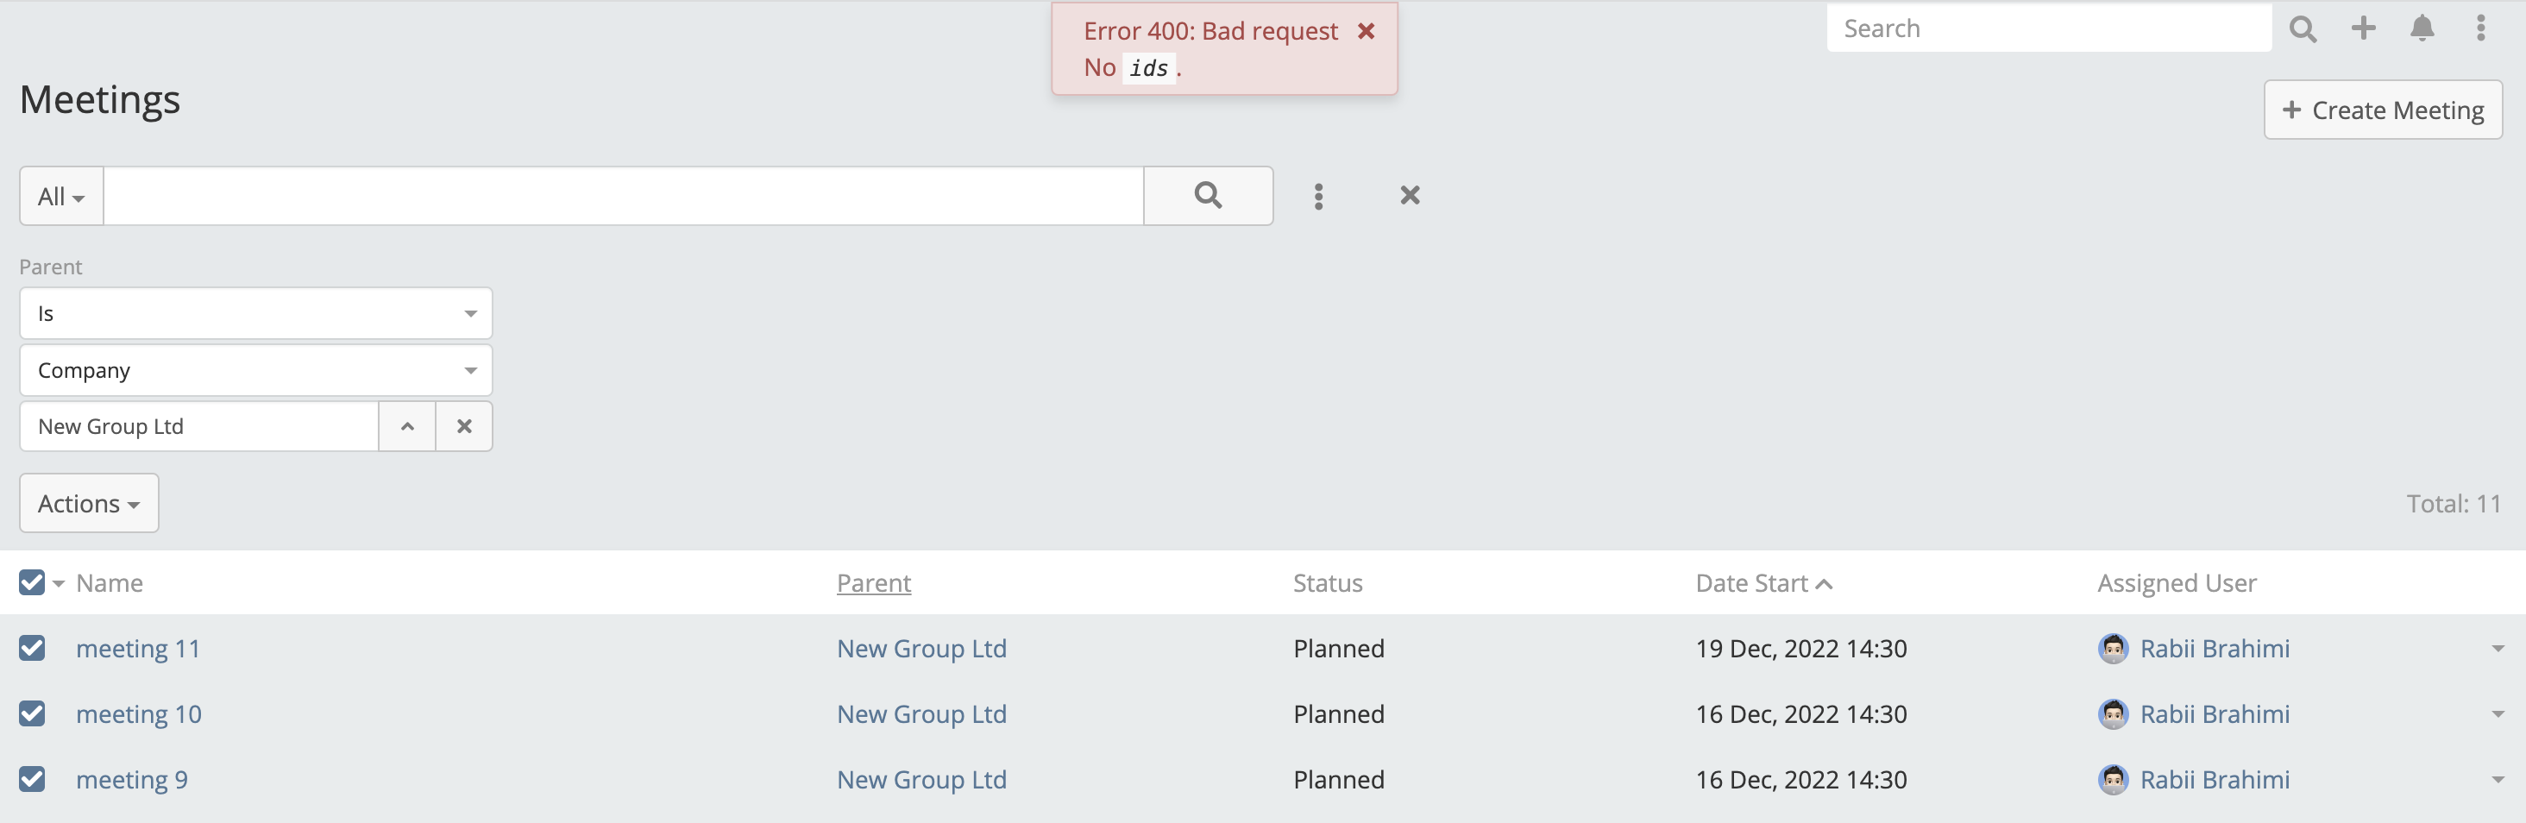Image resolution: width=2526 pixels, height=823 pixels.
Task: Uncheck meeting 10 in the list
Action: pyautogui.click(x=31, y=713)
